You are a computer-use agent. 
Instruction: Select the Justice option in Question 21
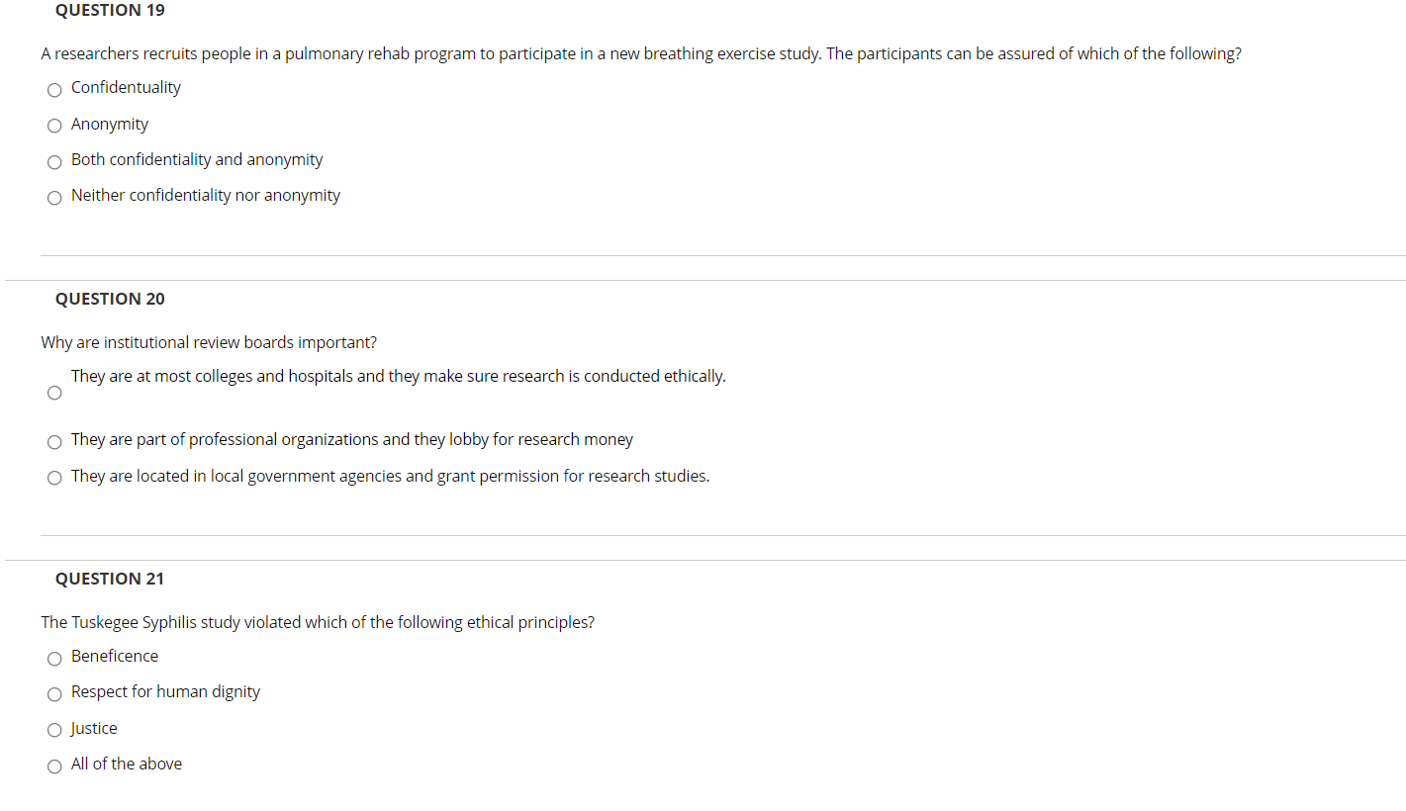[54, 730]
